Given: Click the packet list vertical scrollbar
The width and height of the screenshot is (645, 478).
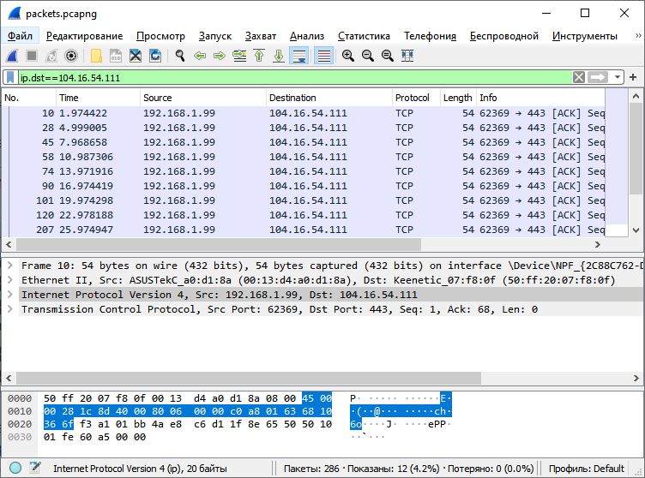Looking at the screenshot, I should click(x=636, y=163).
